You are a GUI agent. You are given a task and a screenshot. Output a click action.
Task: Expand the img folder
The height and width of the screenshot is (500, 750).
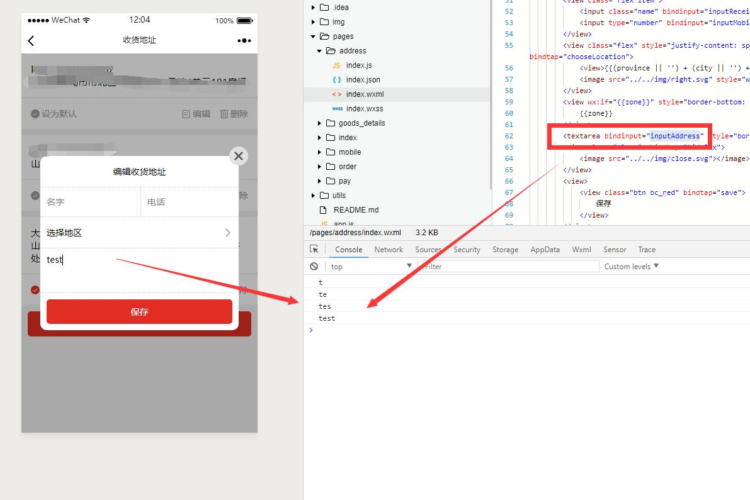313,22
